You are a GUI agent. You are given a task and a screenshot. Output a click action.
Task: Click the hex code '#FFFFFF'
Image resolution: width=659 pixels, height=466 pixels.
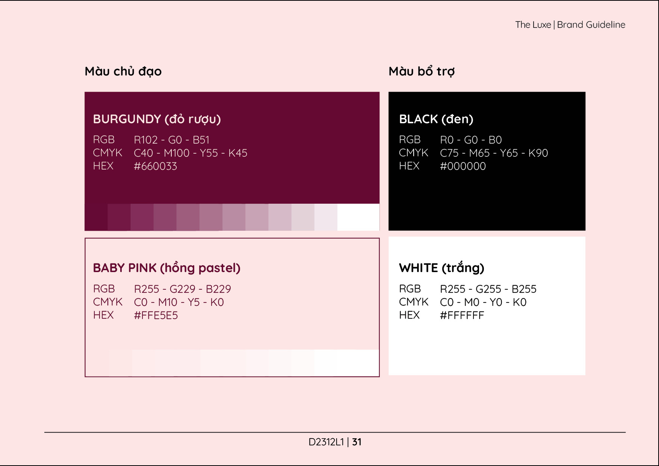tap(462, 315)
